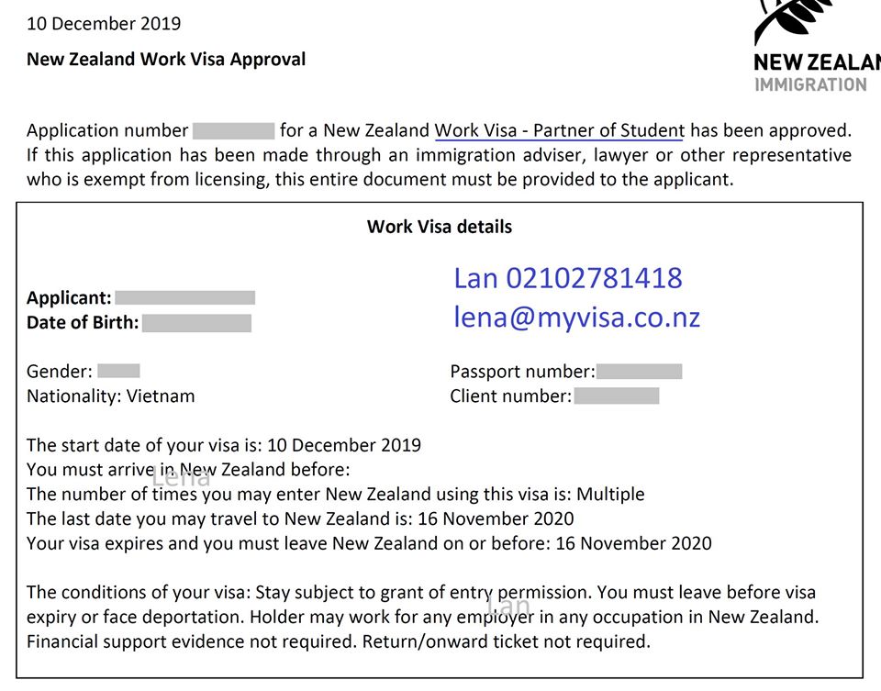Click the New Zealand Work Visa Approval title
The image size is (881, 691).
166,60
